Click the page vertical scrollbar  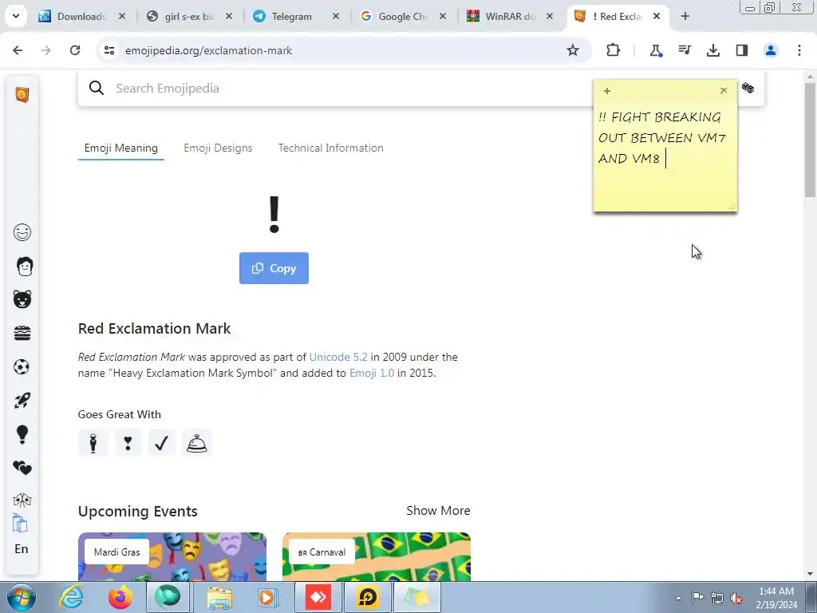click(x=811, y=140)
